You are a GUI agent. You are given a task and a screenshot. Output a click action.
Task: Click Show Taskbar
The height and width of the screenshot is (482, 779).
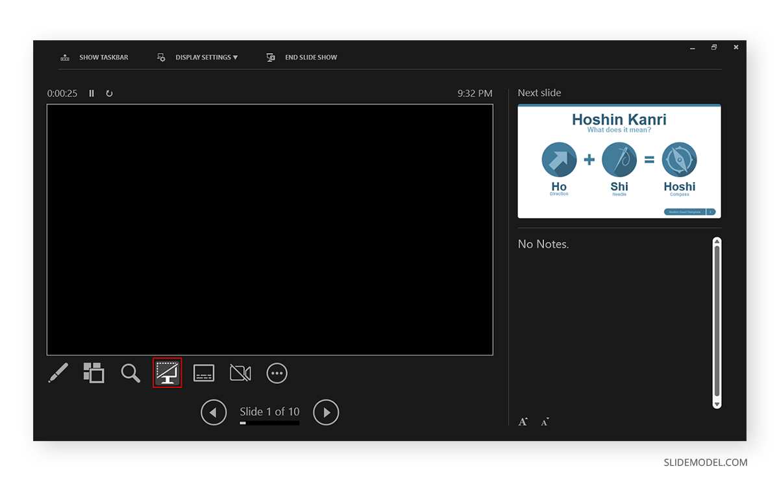(x=94, y=57)
